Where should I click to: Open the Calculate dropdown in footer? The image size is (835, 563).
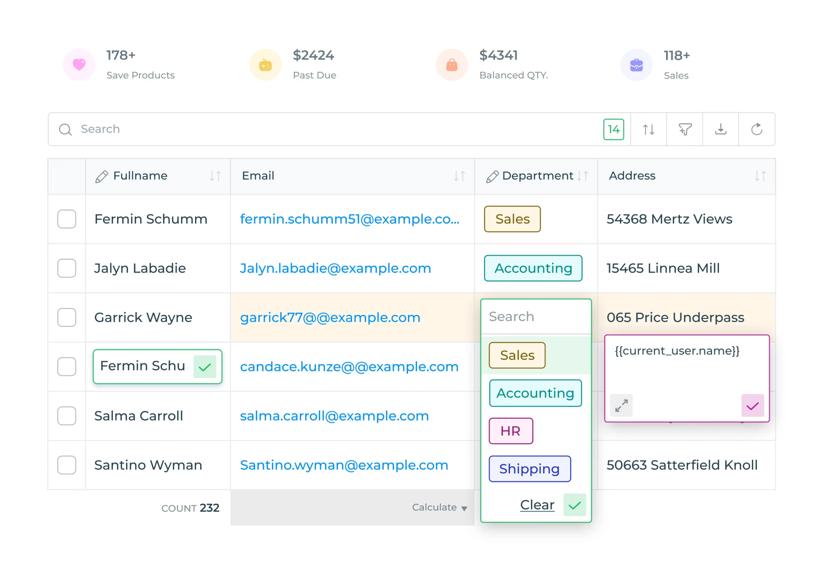439,507
